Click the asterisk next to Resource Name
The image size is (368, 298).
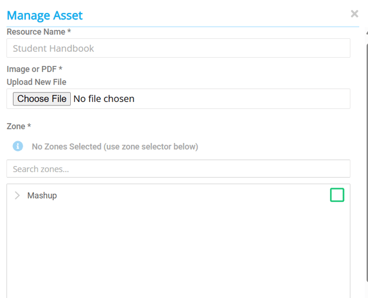(x=69, y=32)
